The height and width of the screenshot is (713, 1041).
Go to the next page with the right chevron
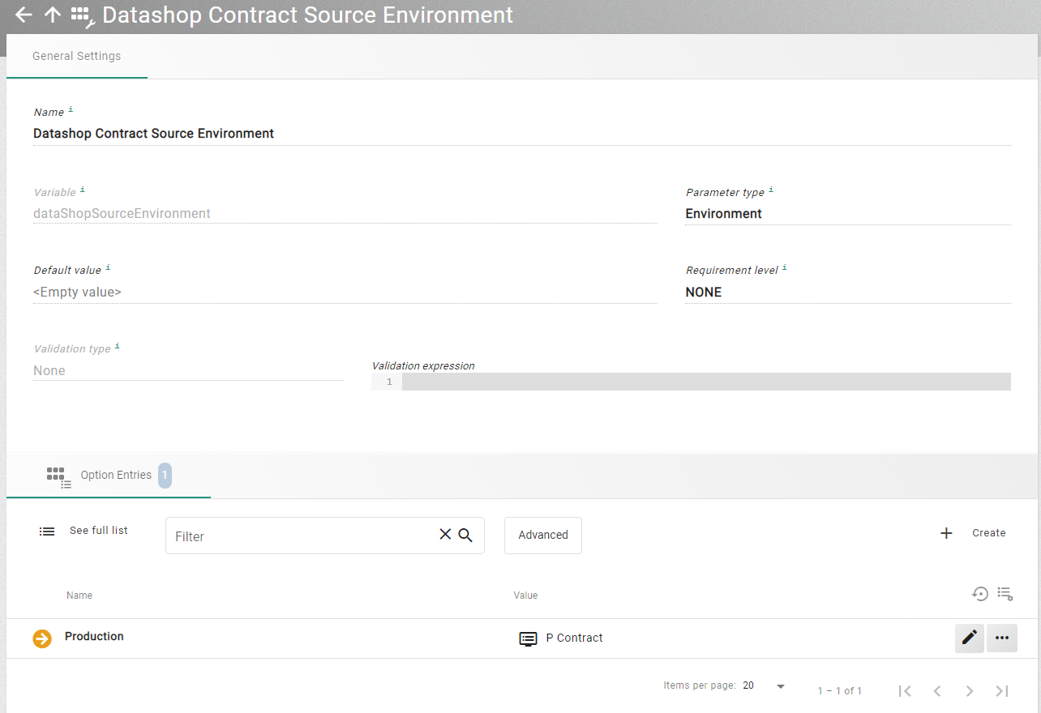(x=970, y=690)
